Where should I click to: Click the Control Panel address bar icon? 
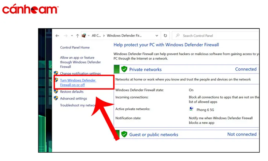[x=84, y=35]
